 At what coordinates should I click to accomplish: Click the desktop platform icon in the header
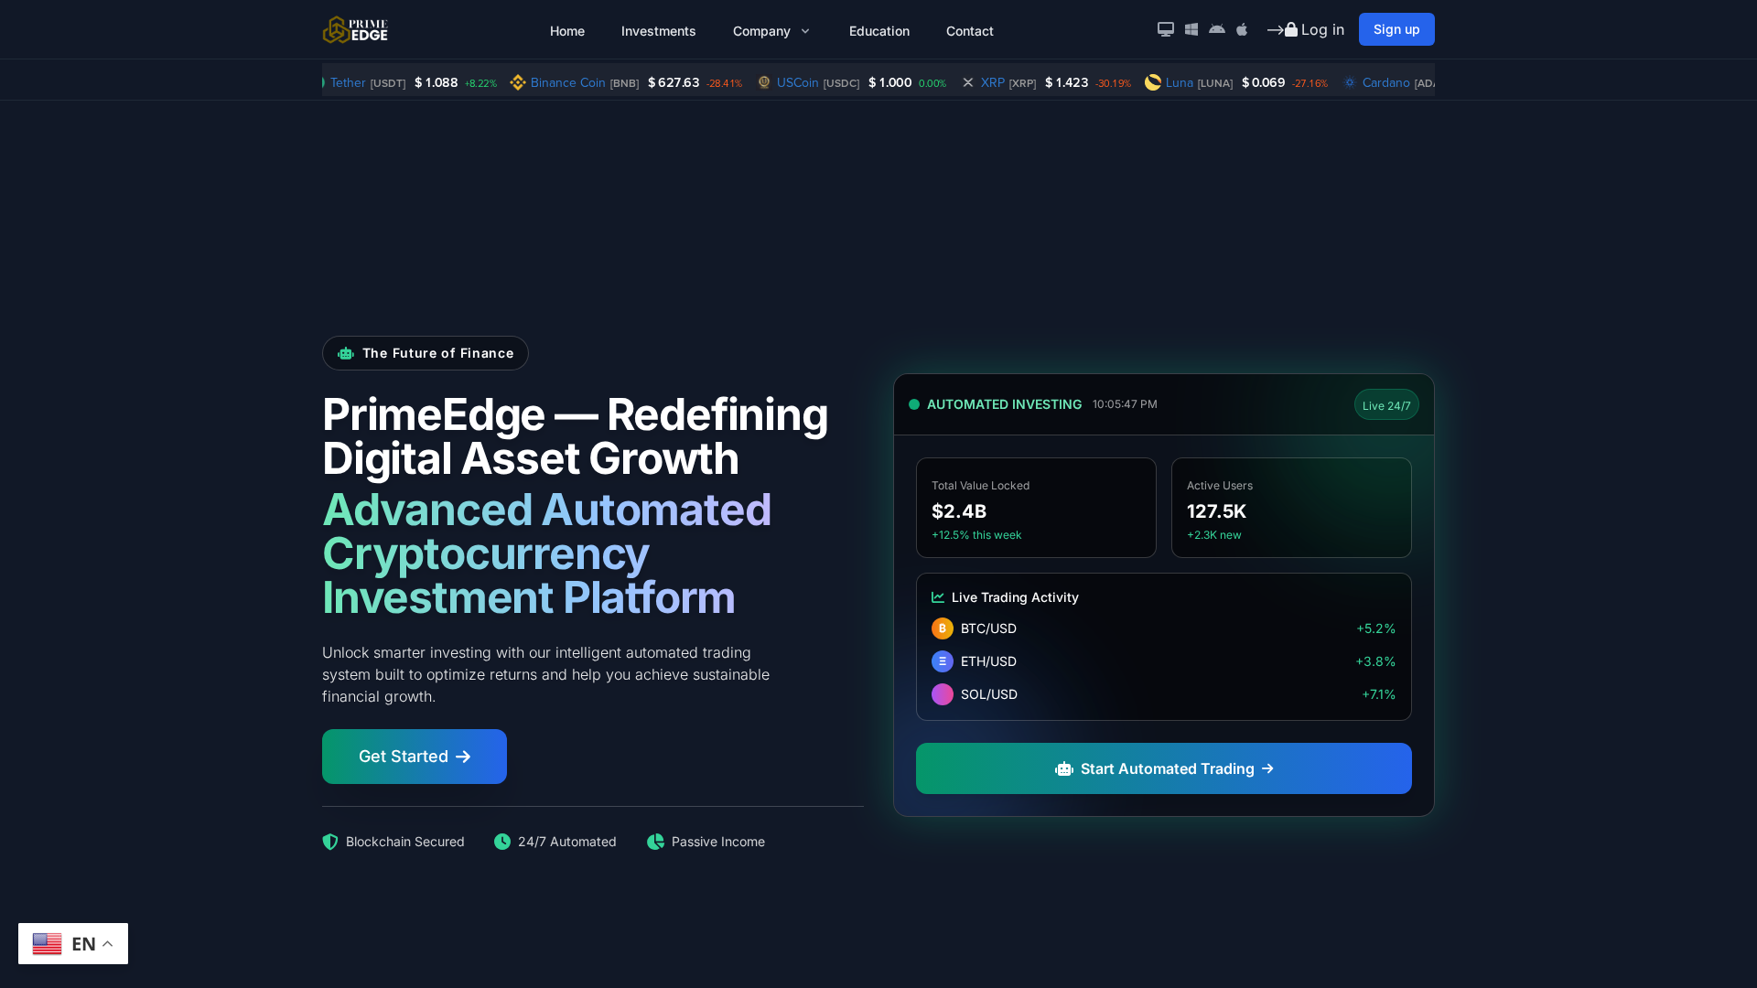click(x=1165, y=29)
